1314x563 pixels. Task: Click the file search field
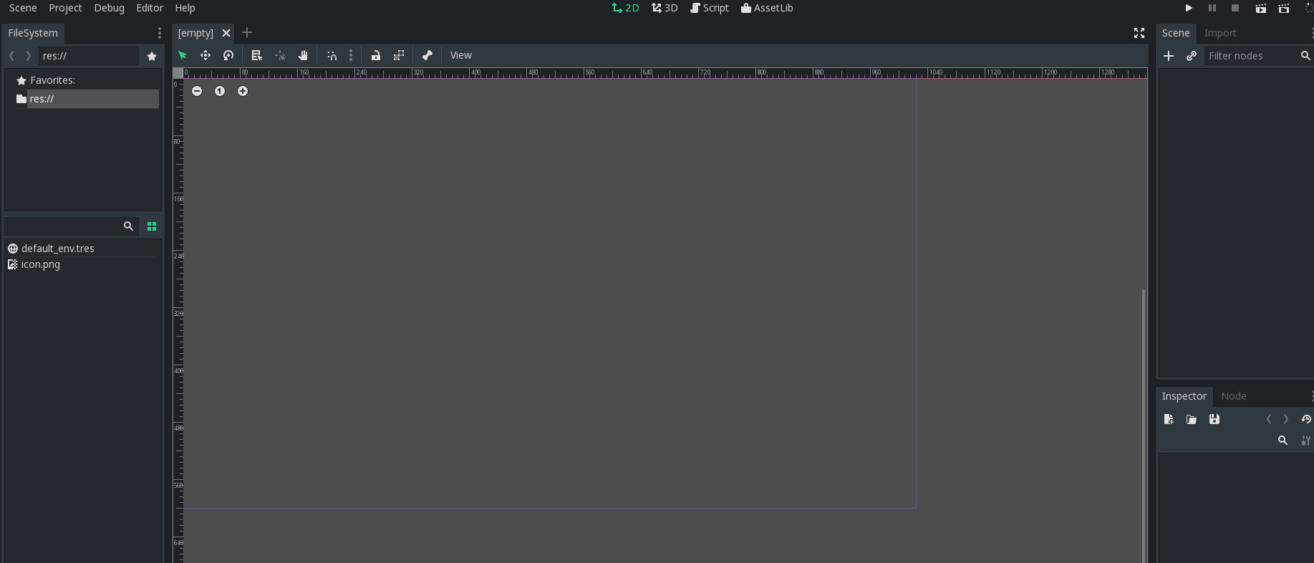coord(72,226)
